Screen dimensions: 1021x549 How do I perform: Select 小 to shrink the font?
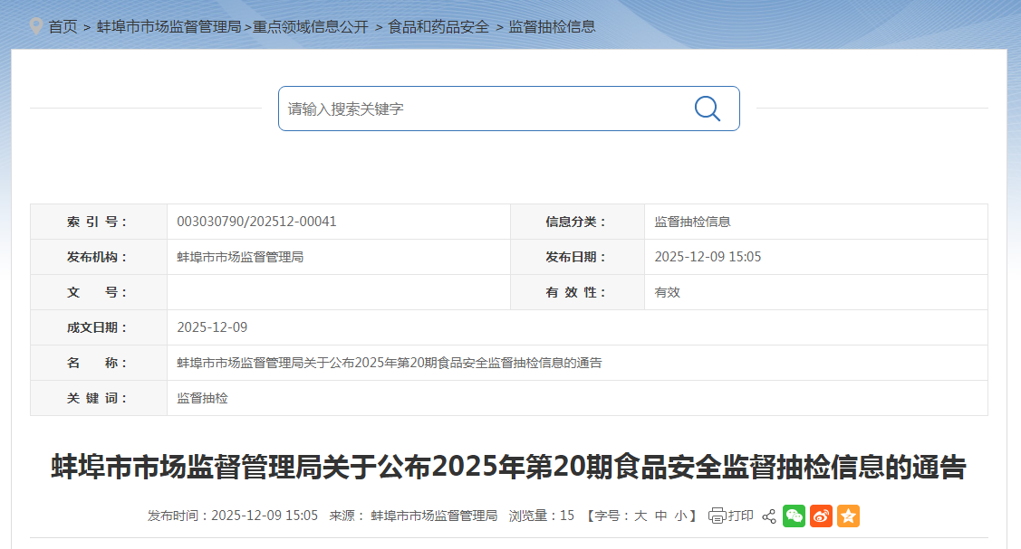coord(680,515)
